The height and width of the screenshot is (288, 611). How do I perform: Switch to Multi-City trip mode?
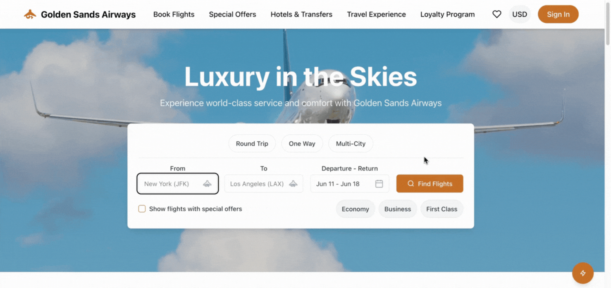pyautogui.click(x=351, y=143)
